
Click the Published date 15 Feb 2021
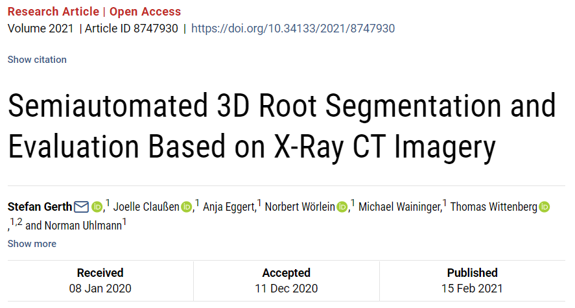point(472,289)
